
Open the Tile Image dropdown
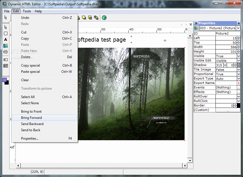[x=239, y=70]
